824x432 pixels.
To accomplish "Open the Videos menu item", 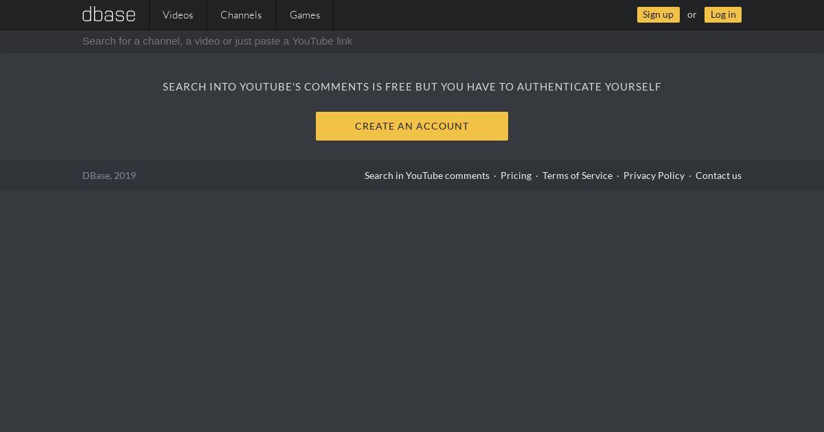I will click(x=178, y=14).
